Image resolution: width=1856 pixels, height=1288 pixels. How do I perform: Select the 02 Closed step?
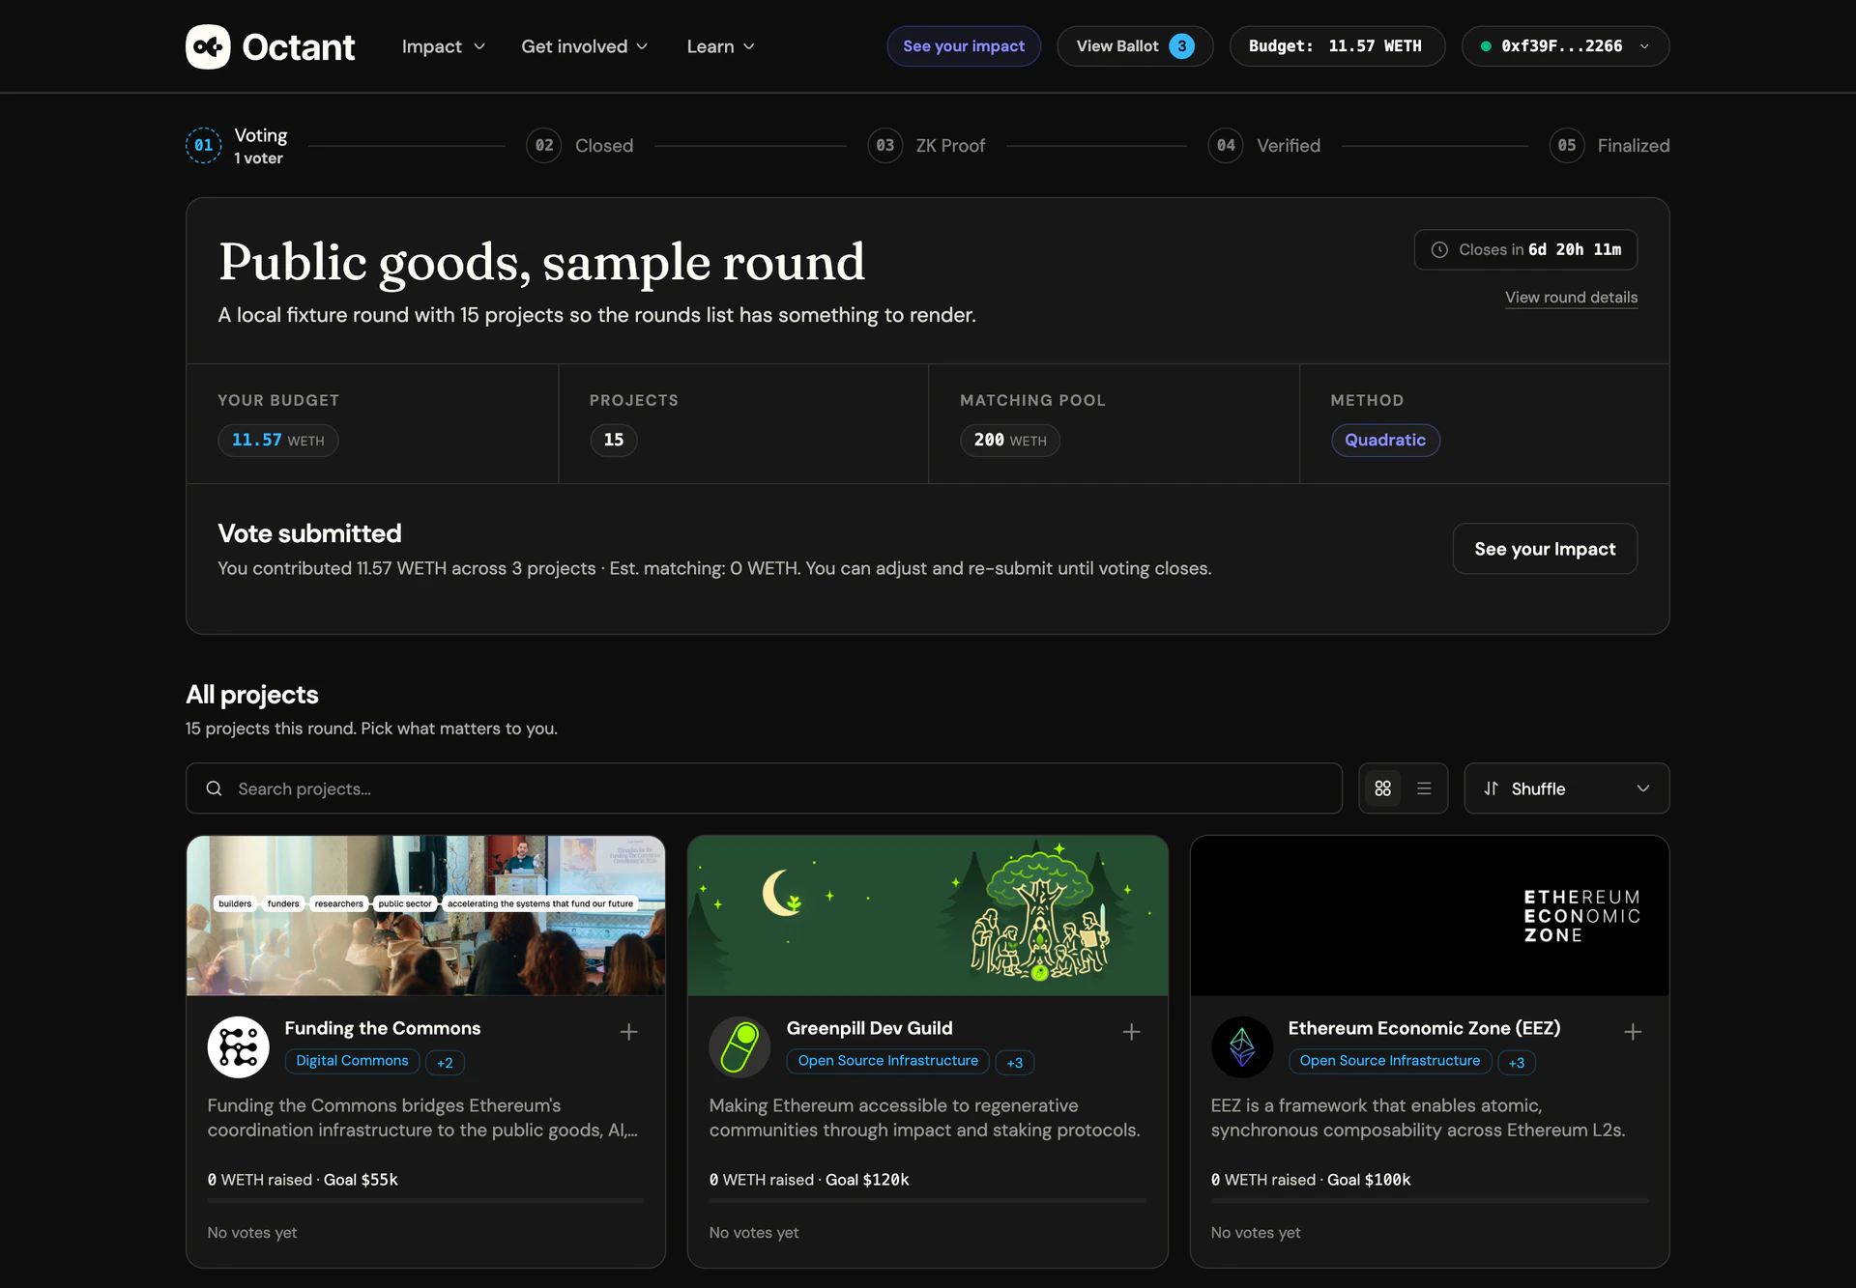(x=580, y=146)
